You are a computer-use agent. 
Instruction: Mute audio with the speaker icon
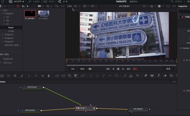[90, 69]
